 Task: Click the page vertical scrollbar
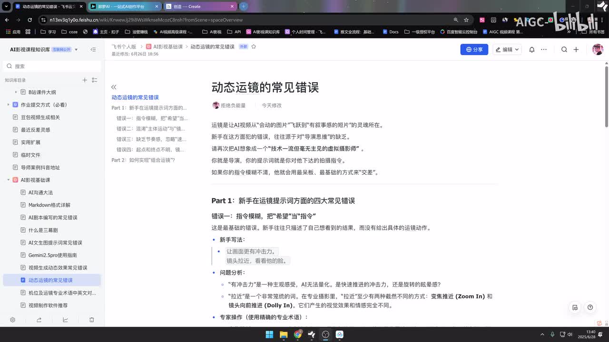coord(607,97)
